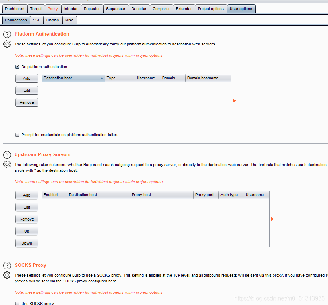Image resolution: width=328 pixels, height=305 pixels.
Task: Open the Project options tab
Action: point(211,9)
